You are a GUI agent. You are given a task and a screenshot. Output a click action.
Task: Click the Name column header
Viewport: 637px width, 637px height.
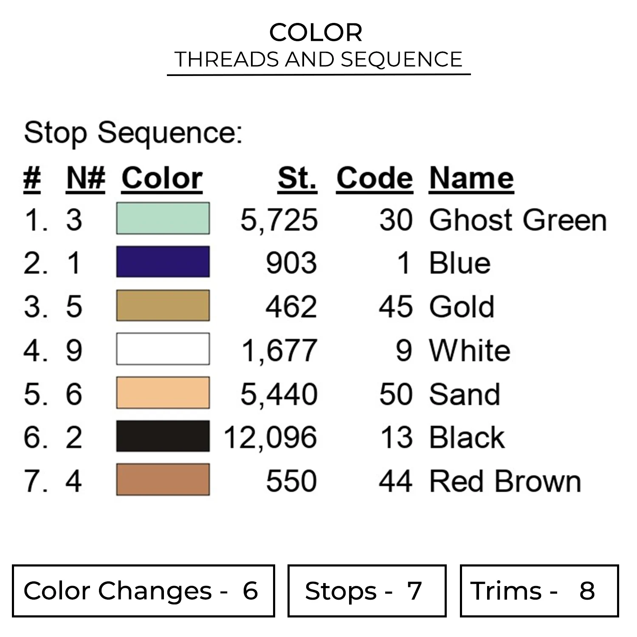[471, 178]
